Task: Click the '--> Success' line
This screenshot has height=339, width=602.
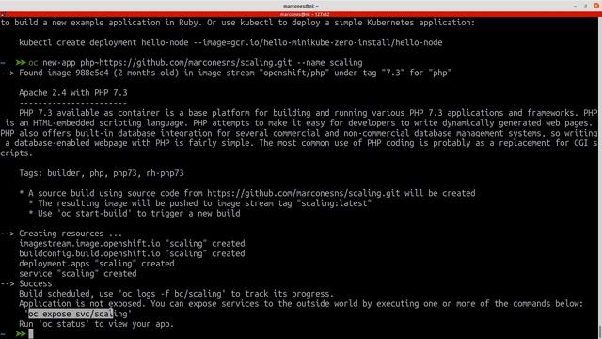Action: (25, 283)
